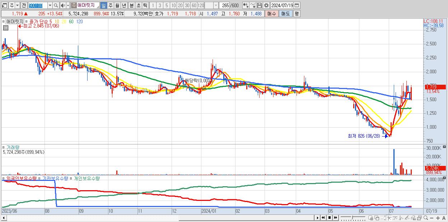Viewport: 448px width, 222px height.
Task: Select the 틱 tick period button
Action: [x=145, y=5]
